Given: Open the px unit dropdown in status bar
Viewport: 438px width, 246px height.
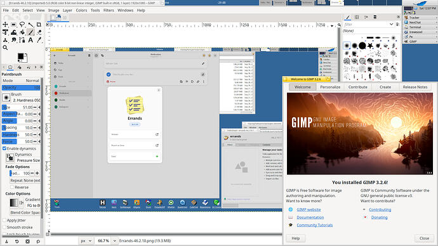Looking at the screenshot, I should click(86, 241).
